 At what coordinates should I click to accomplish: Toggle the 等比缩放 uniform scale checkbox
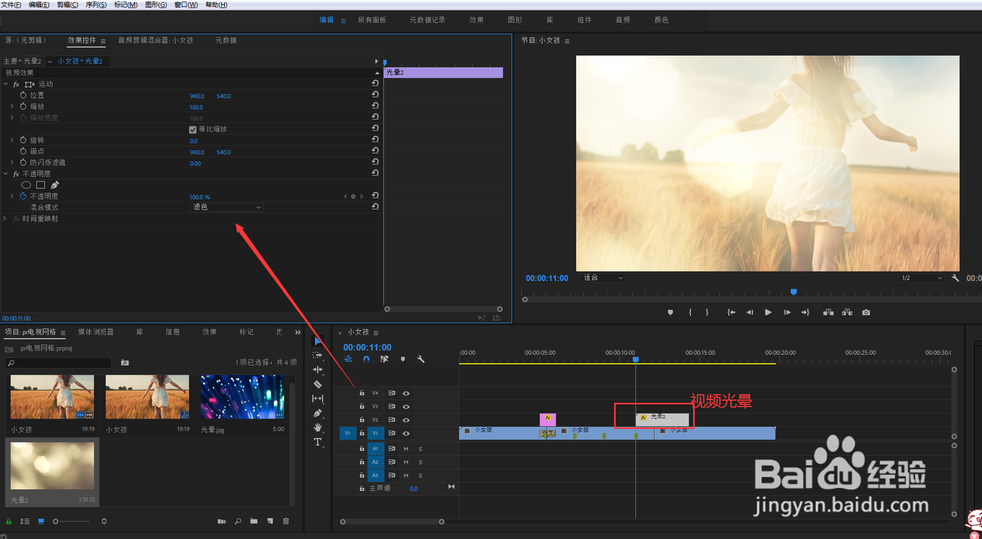pyautogui.click(x=193, y=129)
